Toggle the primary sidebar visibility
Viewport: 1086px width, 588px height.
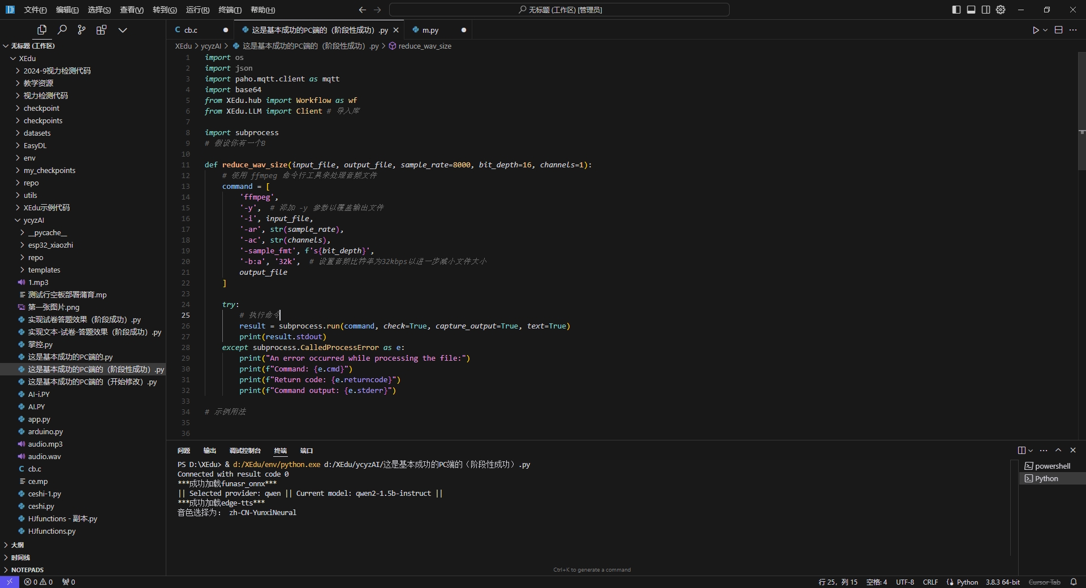click(956, 10)
